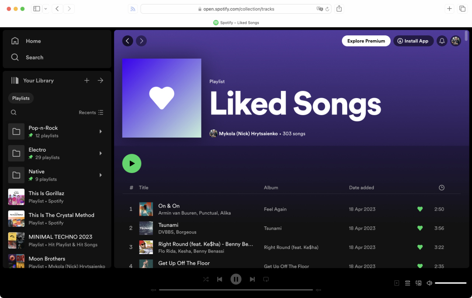Sort tracks by Date added header
This screenshot has width=472, height=298.
(361, 188)
